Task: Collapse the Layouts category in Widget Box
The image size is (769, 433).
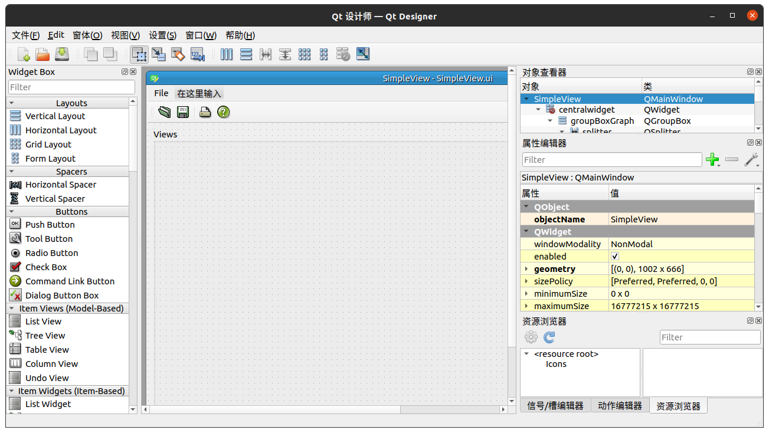Action: (x=12, y=103)
